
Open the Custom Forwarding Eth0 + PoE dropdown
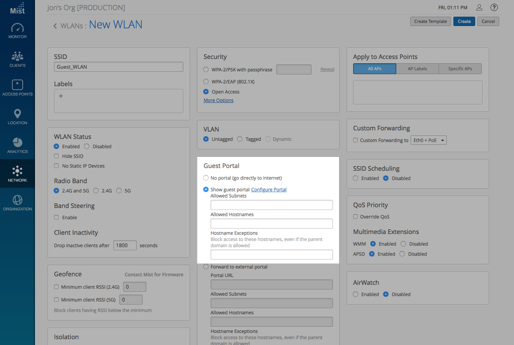pos(429,140)
